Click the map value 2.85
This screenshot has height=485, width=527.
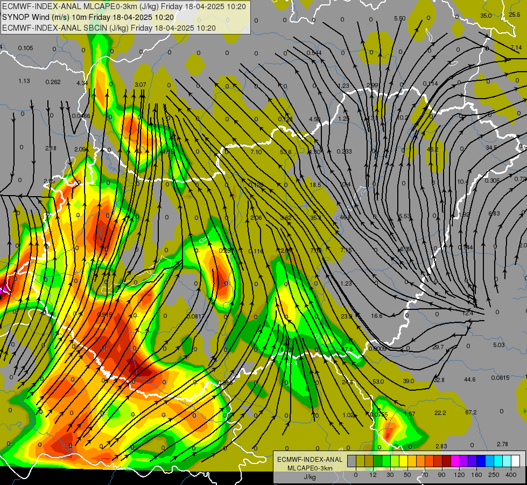coord(50,182)
